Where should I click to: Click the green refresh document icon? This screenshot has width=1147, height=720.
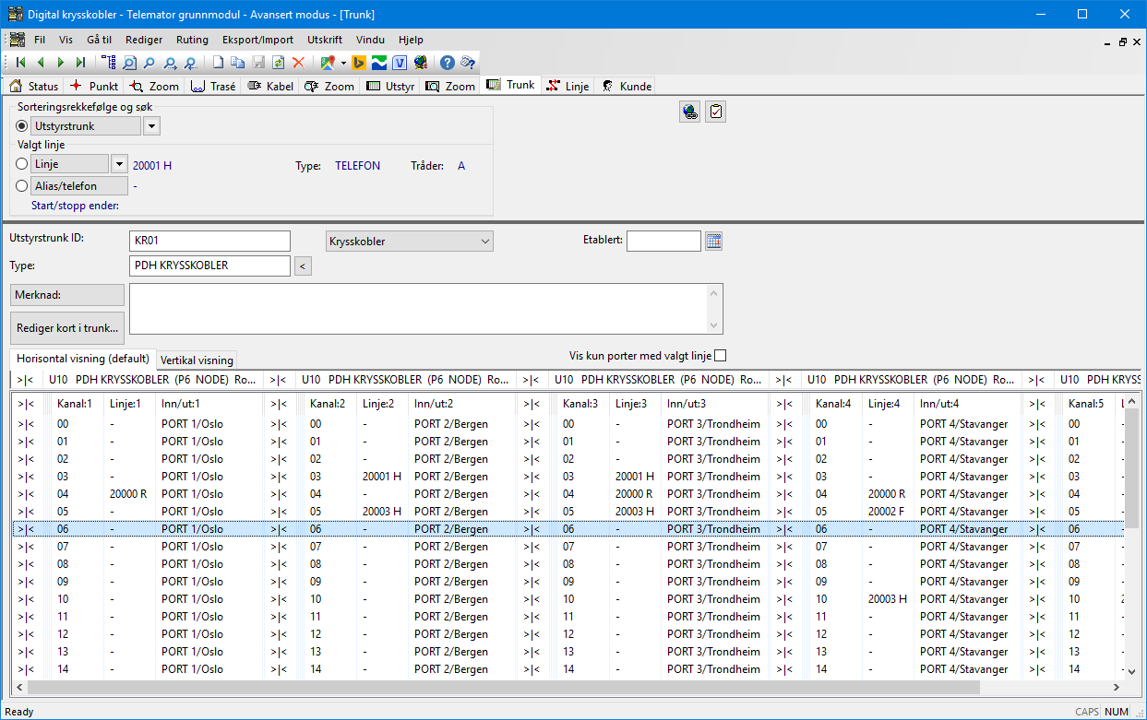pyautogui.click(x=278, y=63)
